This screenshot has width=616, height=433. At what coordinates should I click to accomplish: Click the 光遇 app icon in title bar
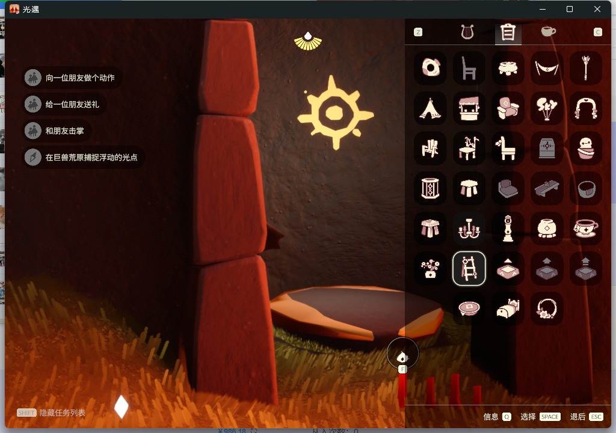pyautogui.click(x=14, y=9)
